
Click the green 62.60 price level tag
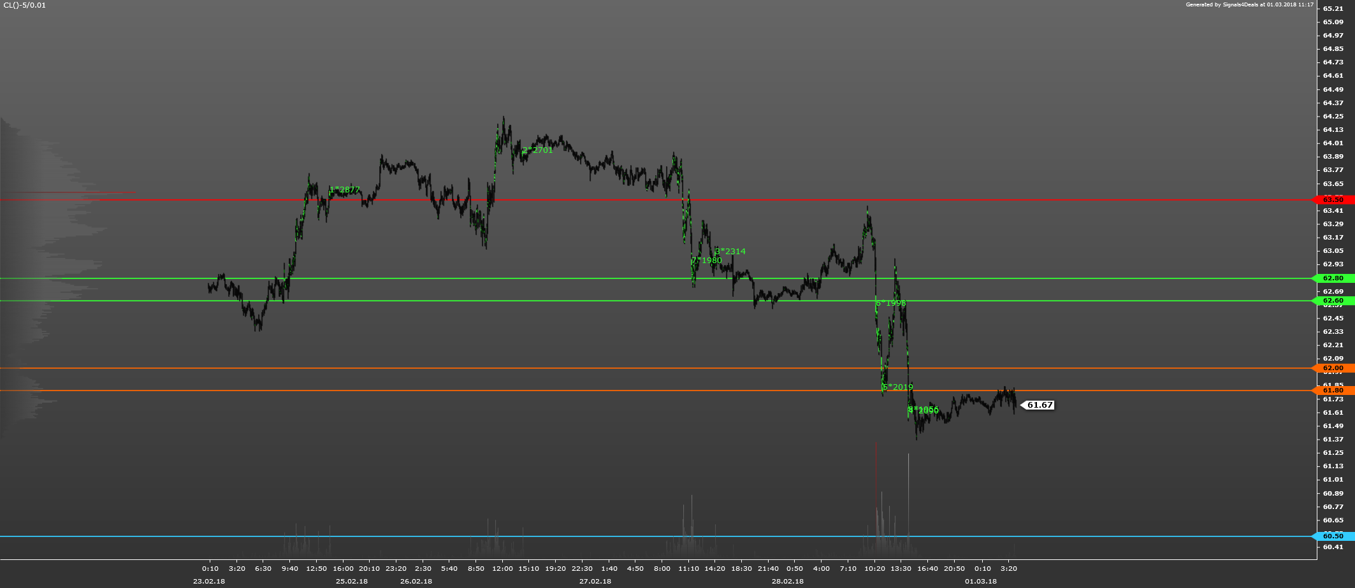point(1333,301)
